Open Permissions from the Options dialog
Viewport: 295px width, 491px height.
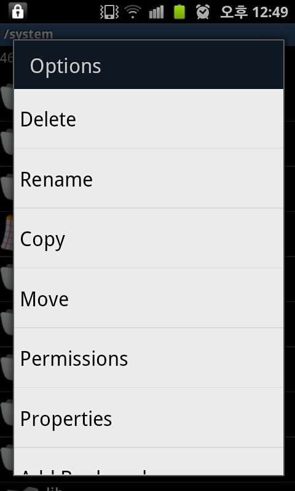(x=149, y=358)
